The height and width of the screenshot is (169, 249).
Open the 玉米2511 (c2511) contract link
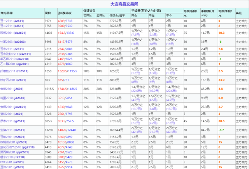click(12, 49)
